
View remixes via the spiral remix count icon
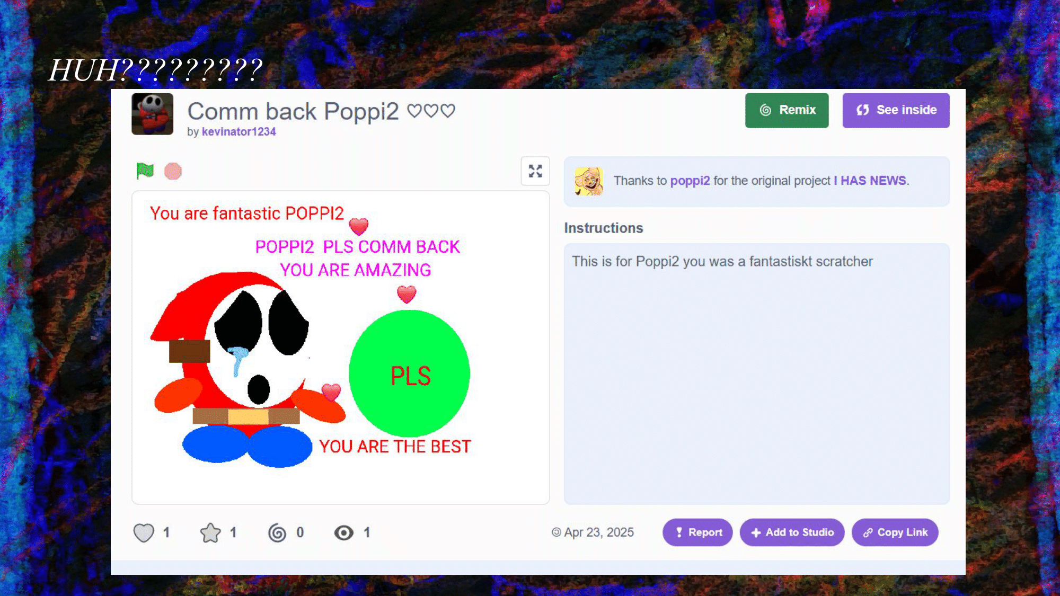coord(277,532)
